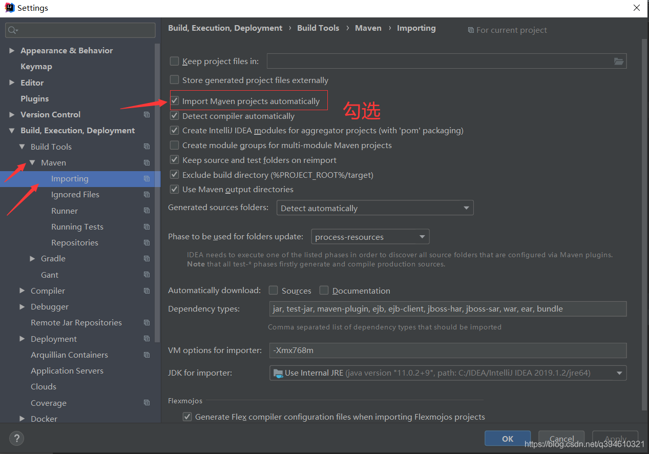
Task: Click the right panel vertical scrollbar
Action: click(644, 225)
